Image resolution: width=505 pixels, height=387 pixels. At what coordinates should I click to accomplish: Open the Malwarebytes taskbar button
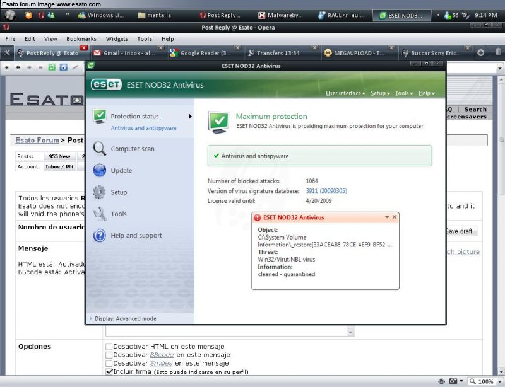coord(280,15)
